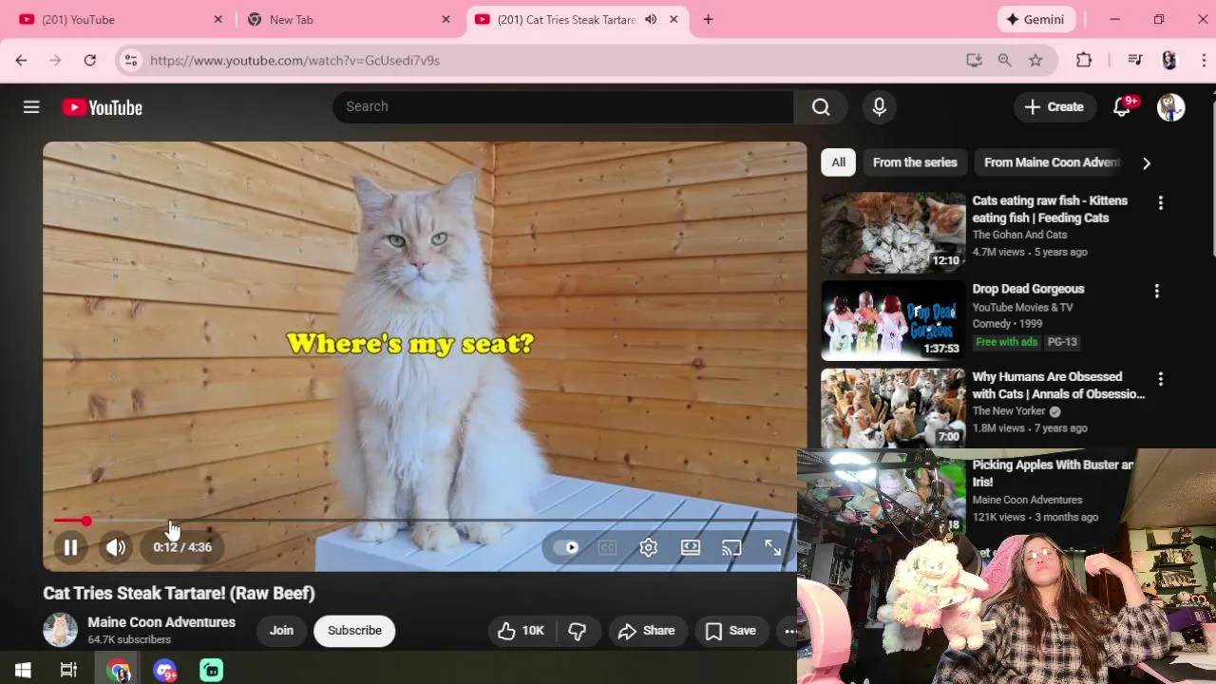Open YouTube notifications bell

(1122, 107)
